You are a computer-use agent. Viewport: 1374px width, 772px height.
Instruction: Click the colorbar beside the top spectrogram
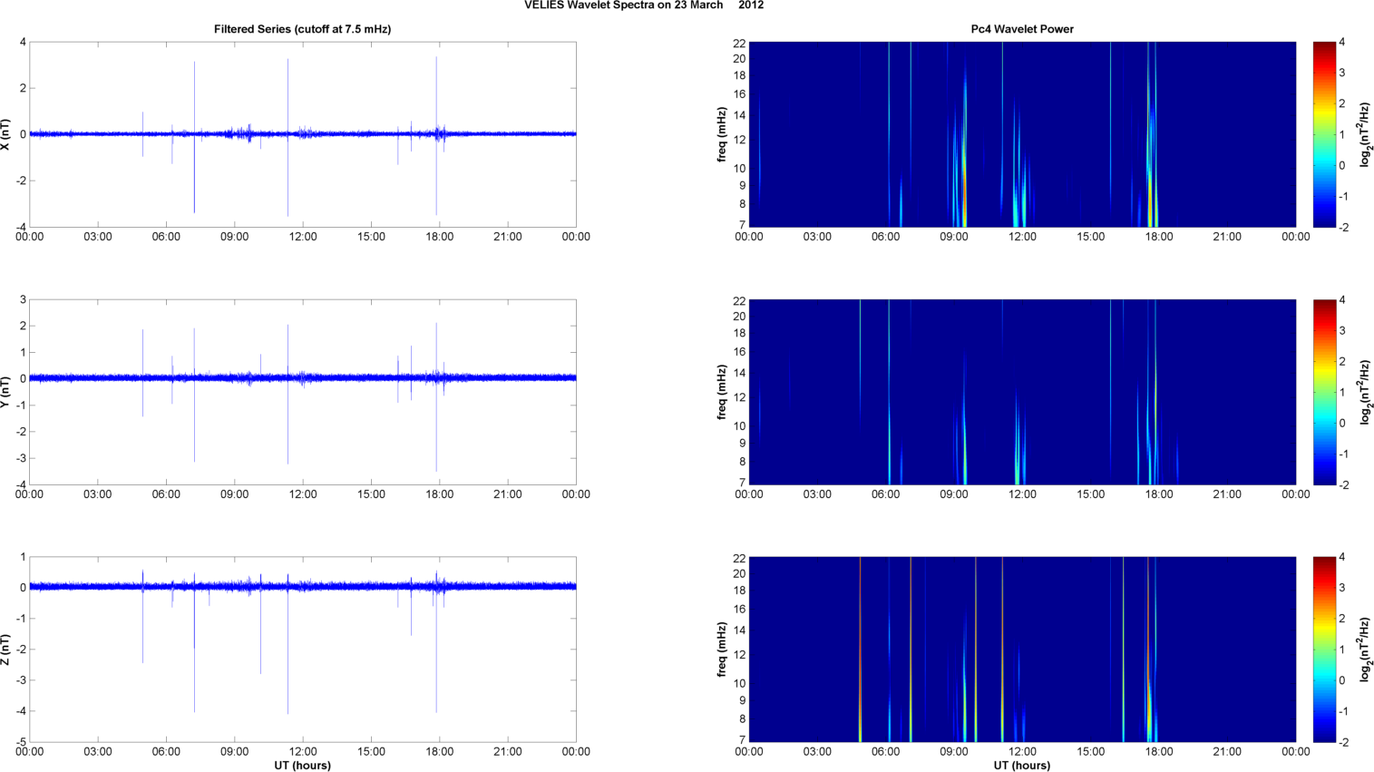[x=1324, y=134]
